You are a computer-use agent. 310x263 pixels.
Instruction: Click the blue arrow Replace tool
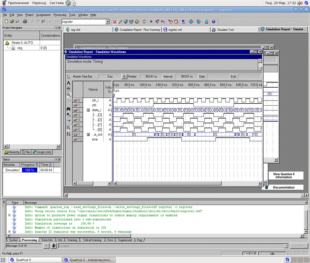68,120
